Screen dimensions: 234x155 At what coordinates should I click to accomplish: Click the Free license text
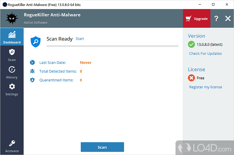pos(200,78)
